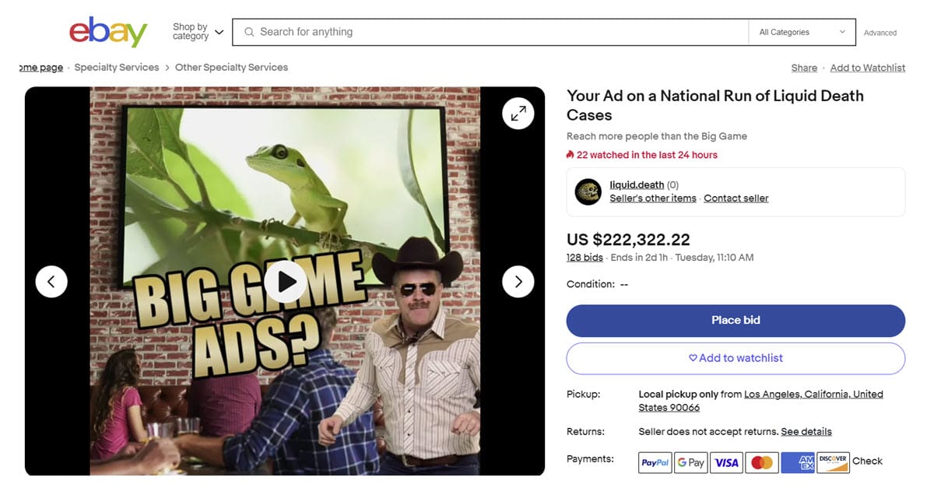Open the Advanced search link
The image size is (934, 488).
(x=880, y=33)
